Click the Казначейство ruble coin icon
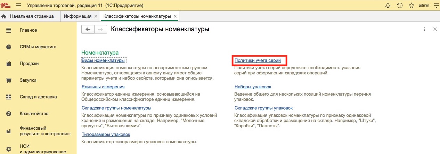This screenshot has height=154, width=440. (9, 114)
